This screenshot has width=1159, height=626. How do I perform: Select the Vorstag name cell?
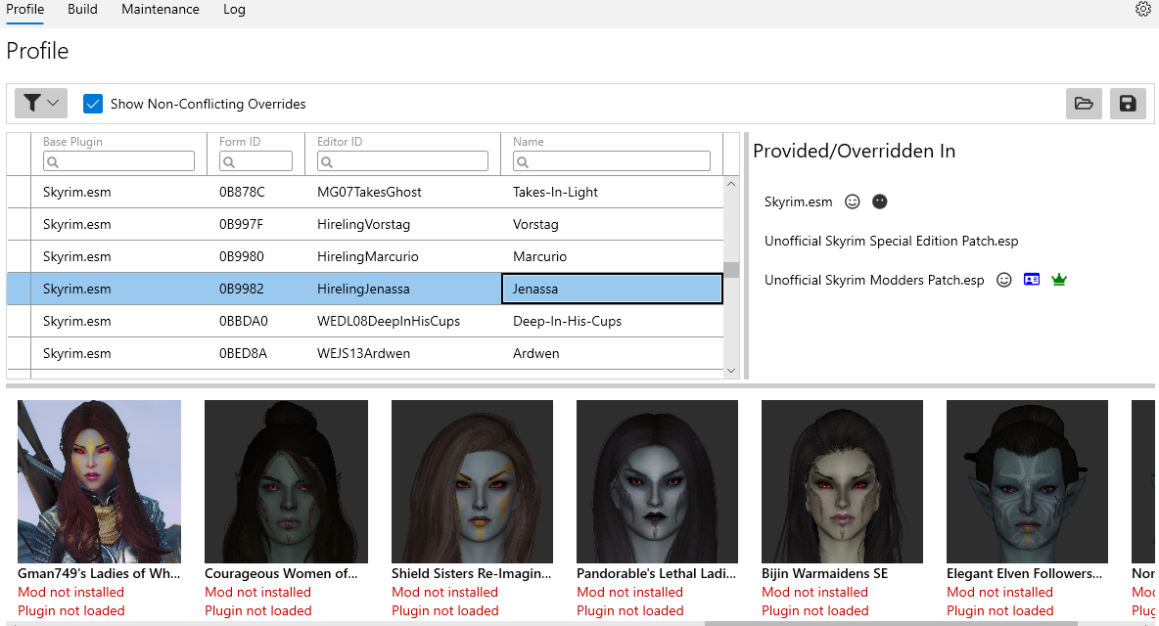(x=612, y=224)
